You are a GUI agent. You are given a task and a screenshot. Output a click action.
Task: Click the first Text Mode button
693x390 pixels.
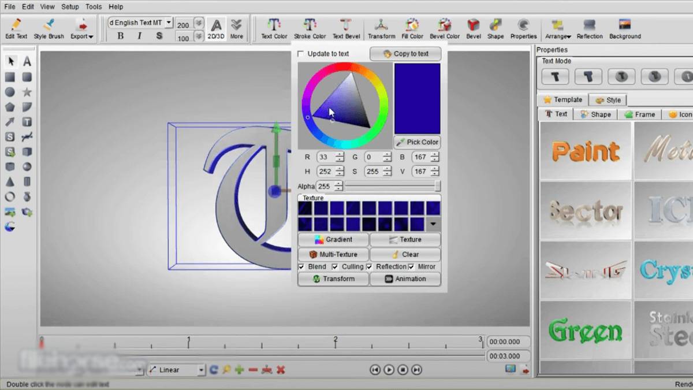(x=555, y=76)
